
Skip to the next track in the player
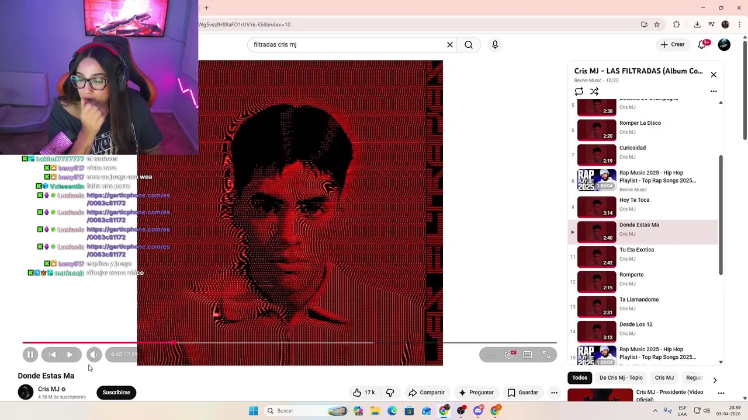tap(71, 355)
